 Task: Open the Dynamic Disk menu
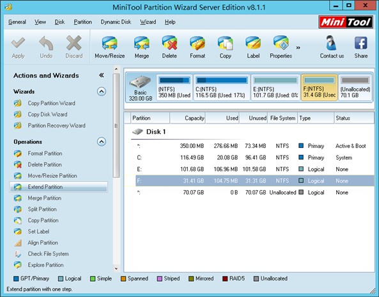click(116, 22)
